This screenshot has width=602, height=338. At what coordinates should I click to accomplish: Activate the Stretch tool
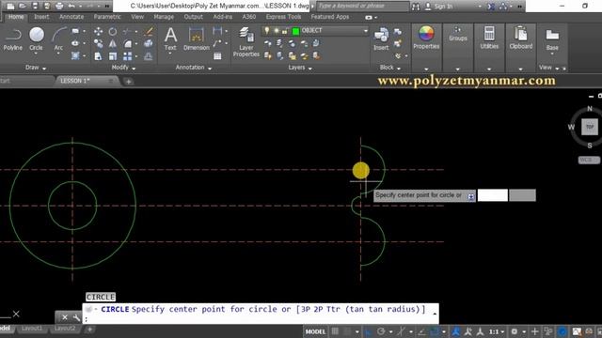98,56
